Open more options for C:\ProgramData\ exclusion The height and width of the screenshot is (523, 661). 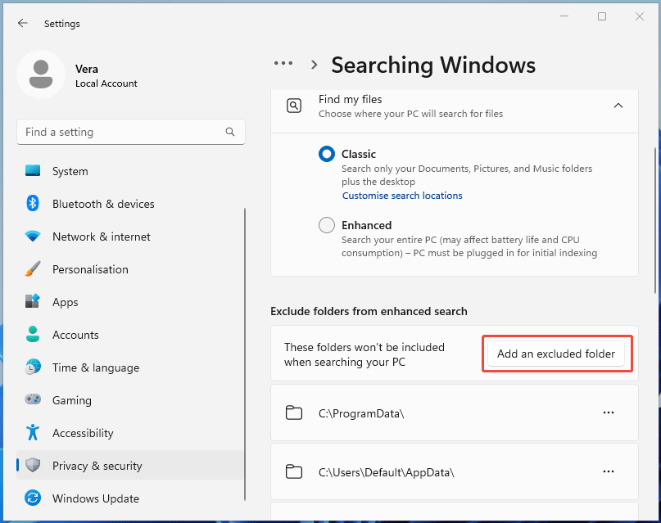click(x=609, y=413)
